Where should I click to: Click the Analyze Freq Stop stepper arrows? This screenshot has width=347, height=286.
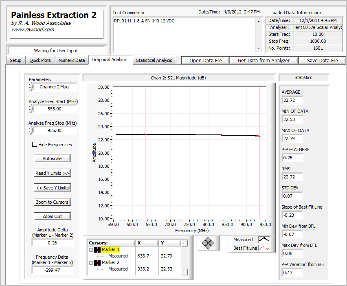(31, 130)
